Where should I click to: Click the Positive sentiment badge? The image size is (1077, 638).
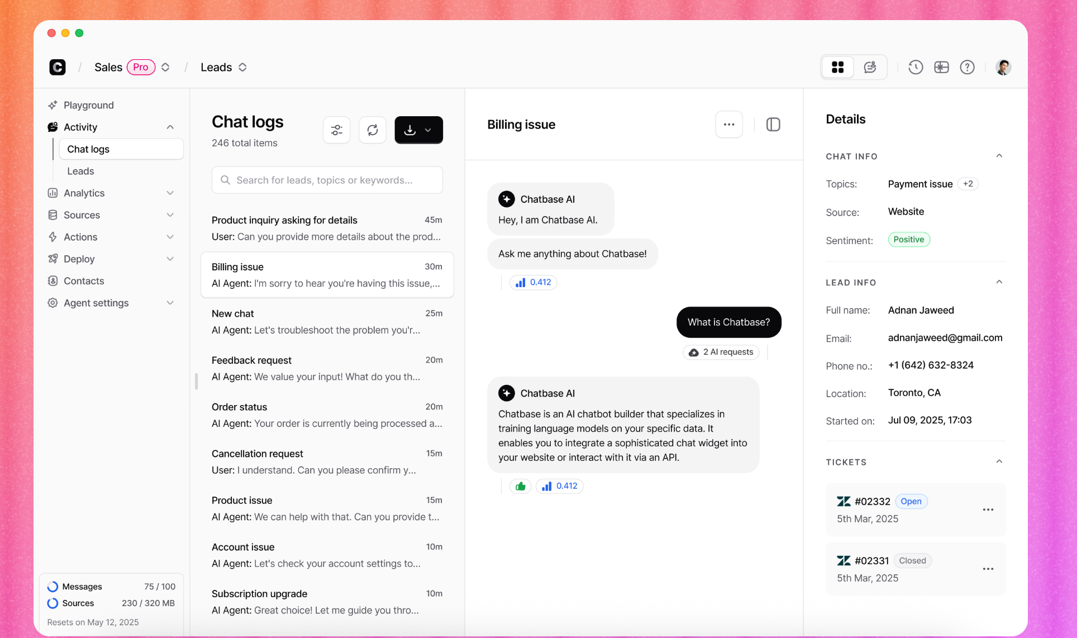[909, 240]
